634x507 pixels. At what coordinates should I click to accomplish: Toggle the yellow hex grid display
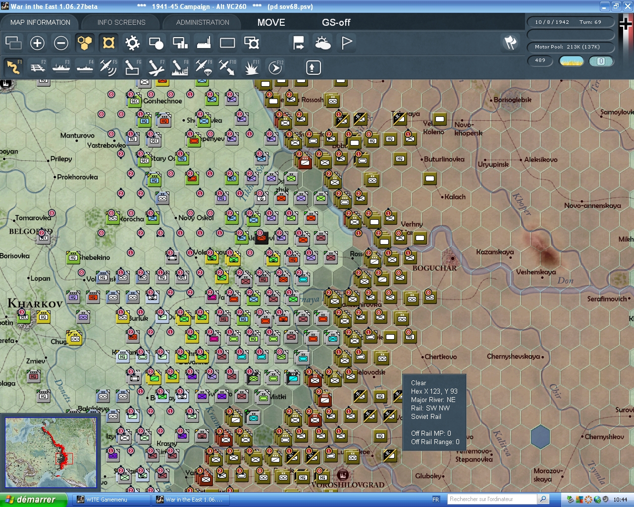[85, 43]
